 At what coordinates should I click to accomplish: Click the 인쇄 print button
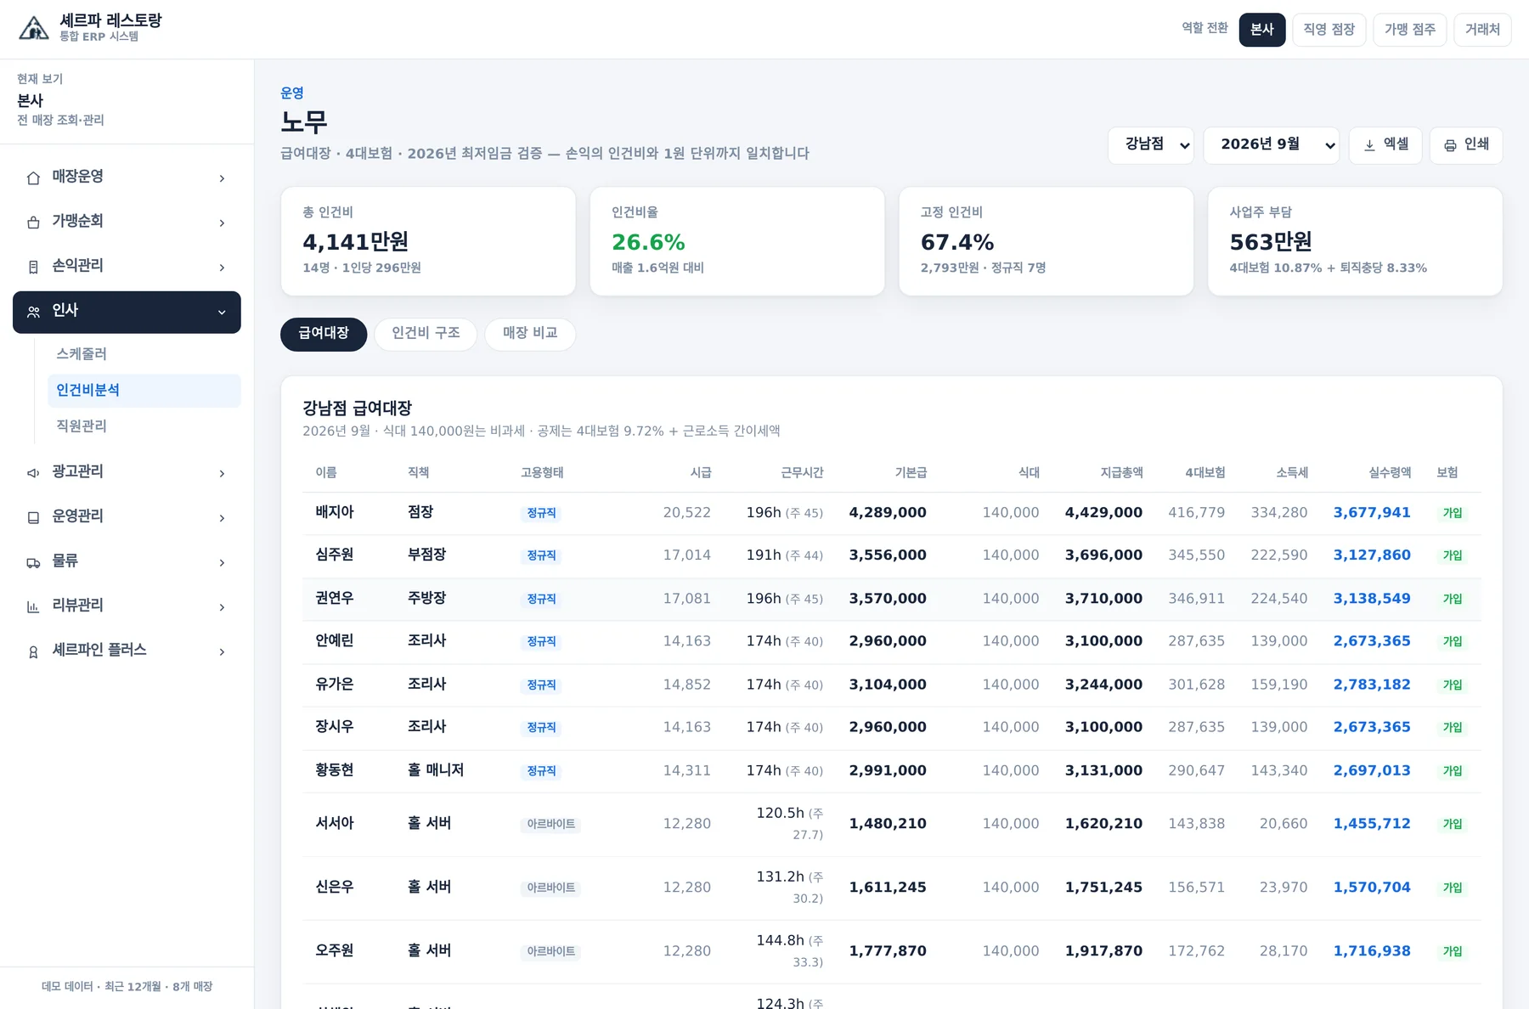[1466, 145]
